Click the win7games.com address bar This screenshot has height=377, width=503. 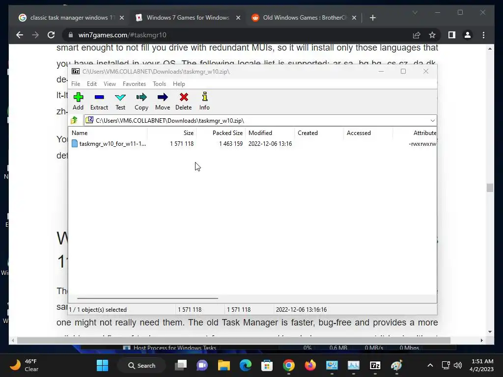point(237,35)
